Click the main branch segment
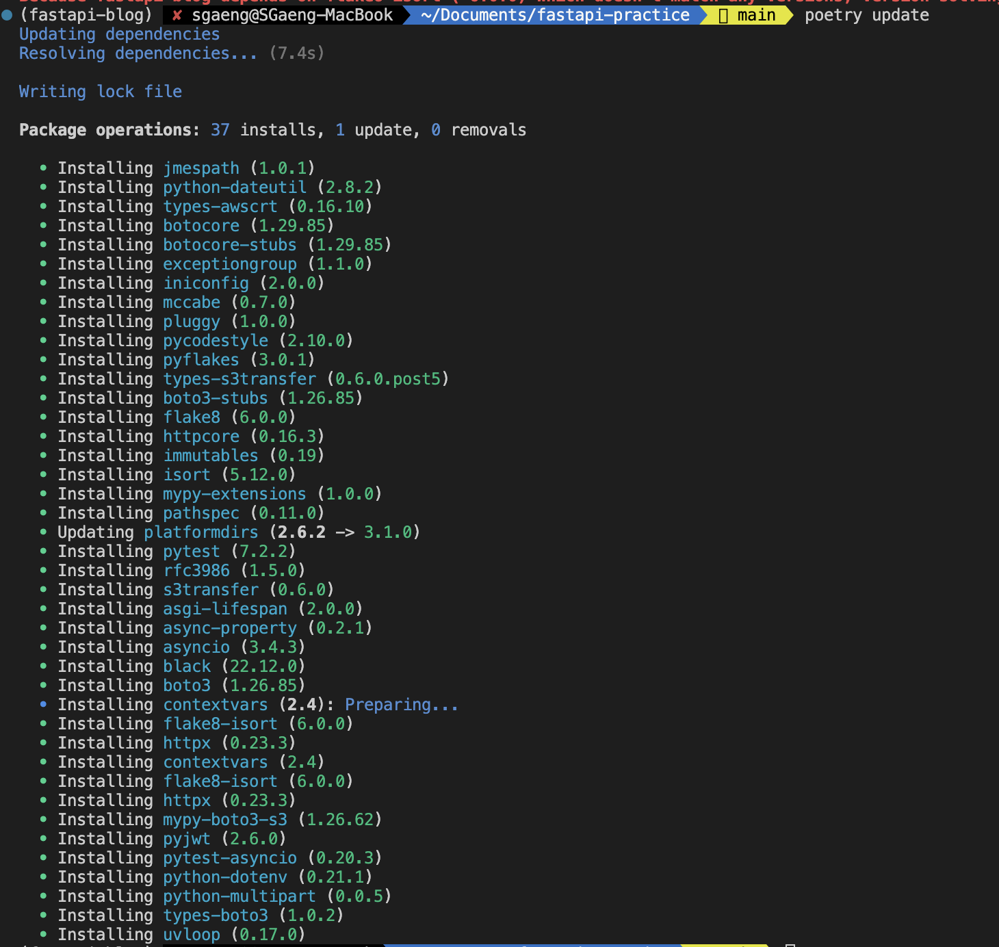The image size is (999, 947). click(756, 15)
